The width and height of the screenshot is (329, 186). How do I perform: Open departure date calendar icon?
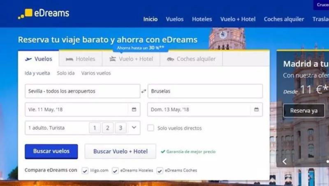[x=134, y=110]
